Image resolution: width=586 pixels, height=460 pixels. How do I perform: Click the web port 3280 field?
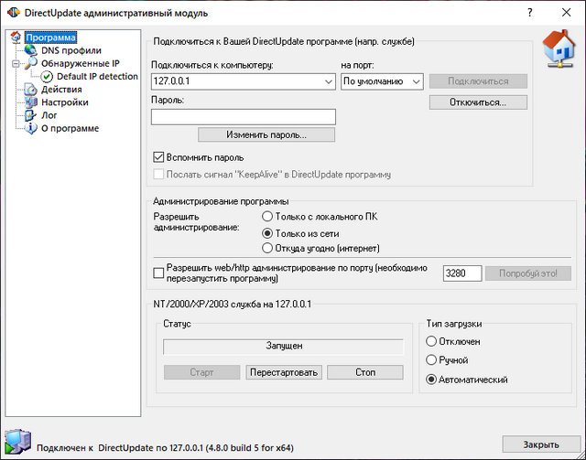pos(462,273)
